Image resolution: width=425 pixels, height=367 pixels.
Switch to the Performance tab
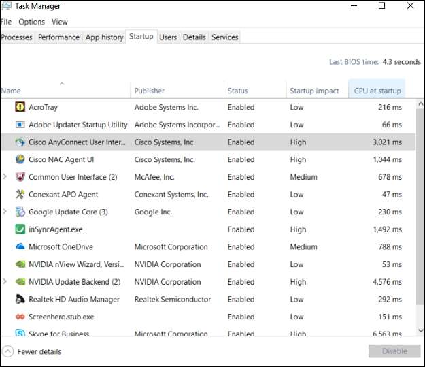(58, 37)
